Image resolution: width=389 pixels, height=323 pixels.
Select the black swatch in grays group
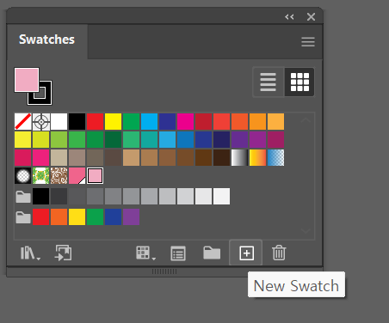(x=41, y=196)
